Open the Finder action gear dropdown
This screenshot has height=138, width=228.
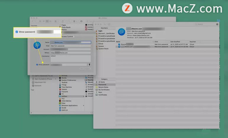pyautogui.click(x=75, y=21)
